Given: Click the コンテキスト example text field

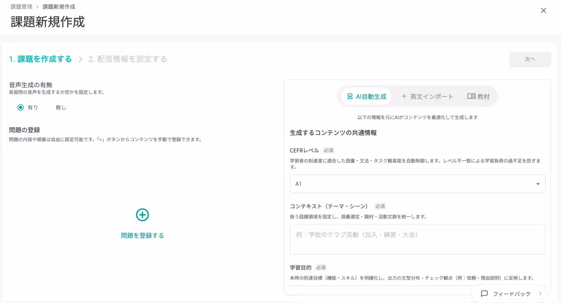Looking at the screenshot, I should point(417,239).
